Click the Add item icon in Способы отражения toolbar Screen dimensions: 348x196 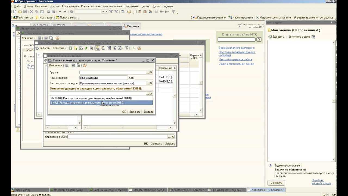[70, 48]
